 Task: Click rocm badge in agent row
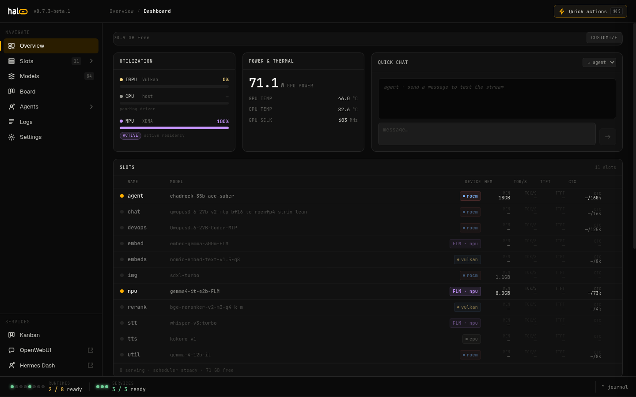pos(470,196)
